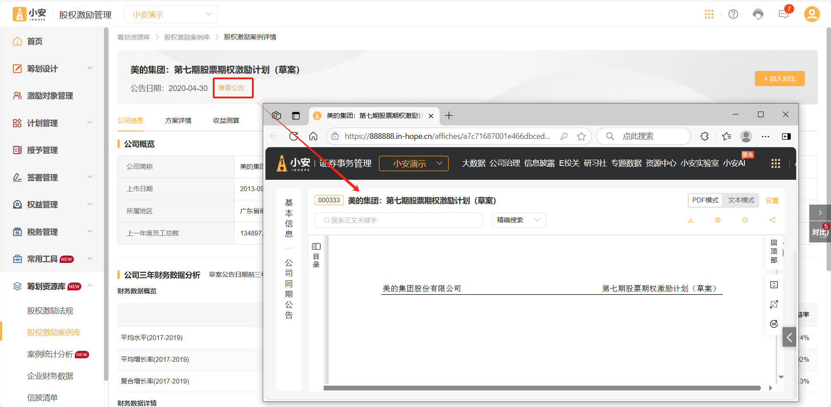Click the share icon in document toolbar
This screenshot has width=831, height=407.
[772, 220]
